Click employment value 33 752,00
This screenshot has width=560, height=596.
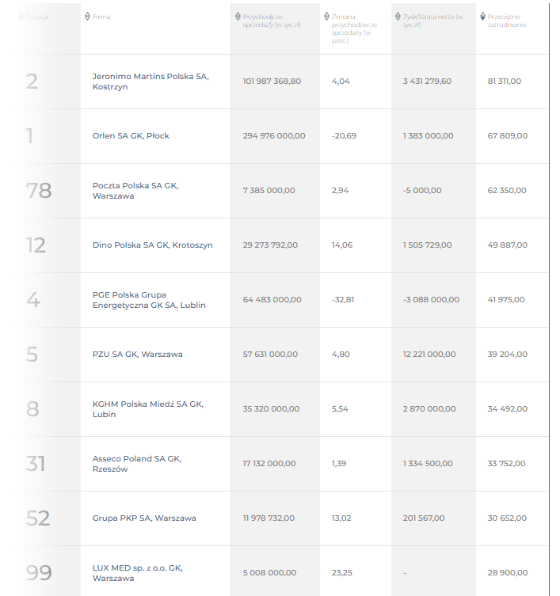[506, 464]
